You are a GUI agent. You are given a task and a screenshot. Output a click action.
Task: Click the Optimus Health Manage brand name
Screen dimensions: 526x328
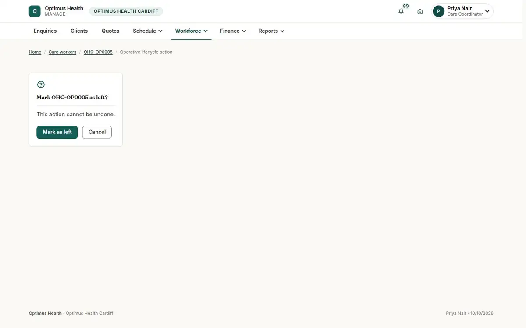(x=64, y=11)
